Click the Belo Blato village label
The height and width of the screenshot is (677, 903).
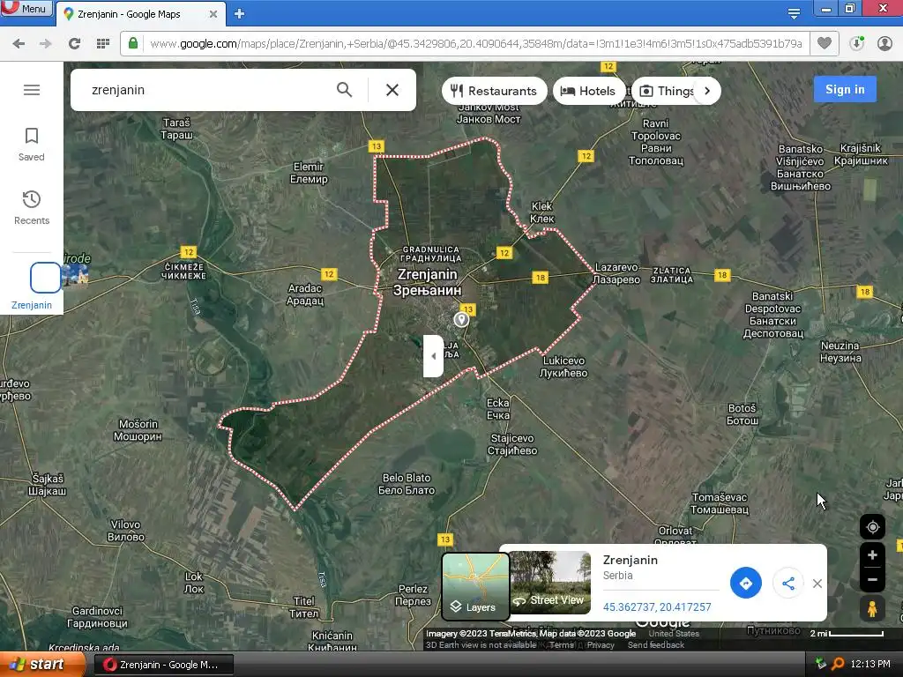(407, 484)
